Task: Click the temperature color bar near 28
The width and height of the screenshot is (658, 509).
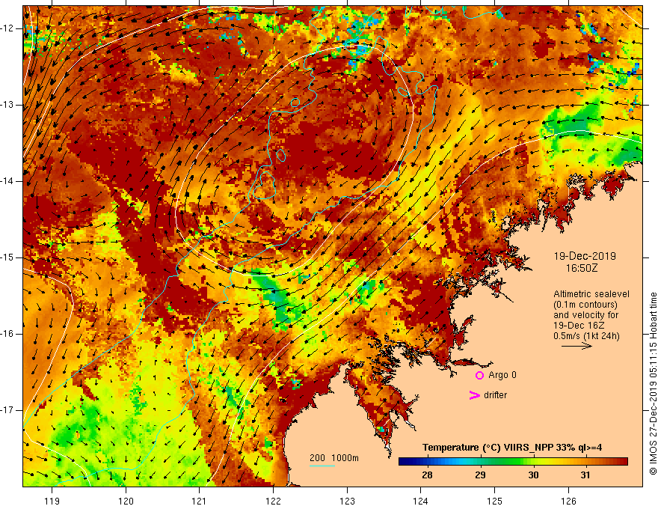Action: (x=427, y=462)
